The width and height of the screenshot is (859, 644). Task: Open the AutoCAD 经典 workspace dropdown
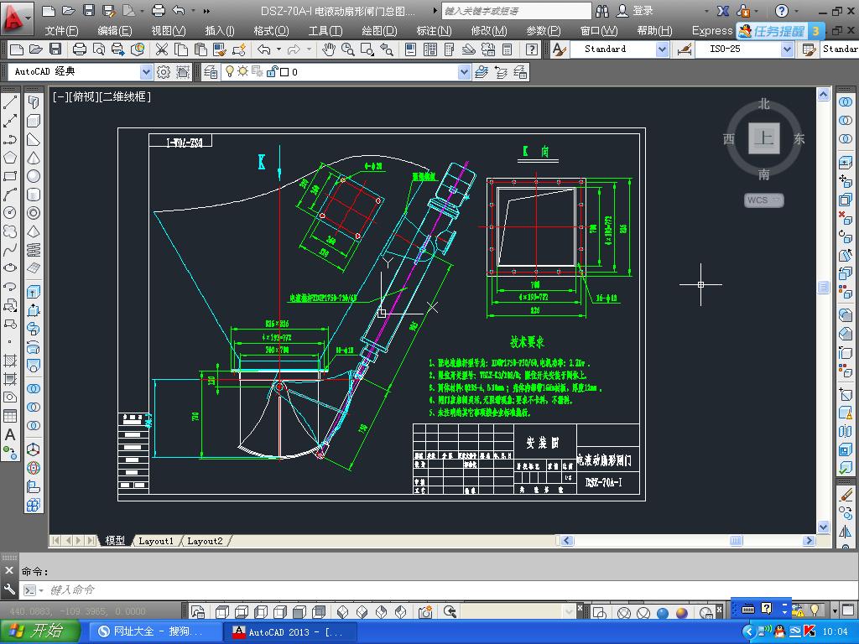[x=146, y=72]
